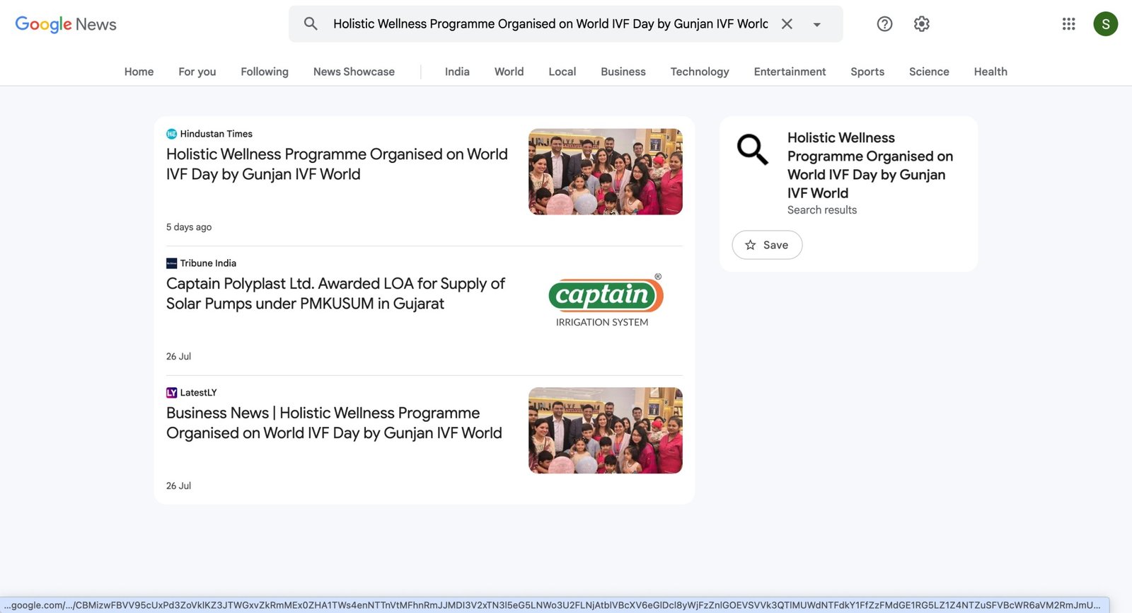Image resolution: width=1132 pixels, height=613 pixels.
Task: Click the star icon in the Save button
Action: click(x=751, y=245)
